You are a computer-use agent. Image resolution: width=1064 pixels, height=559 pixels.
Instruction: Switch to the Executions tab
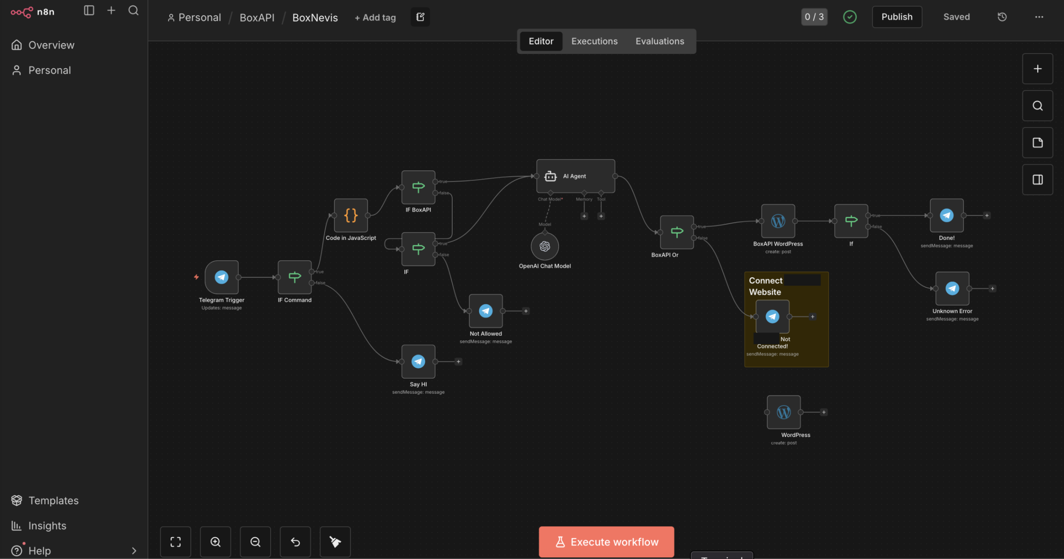594,41
